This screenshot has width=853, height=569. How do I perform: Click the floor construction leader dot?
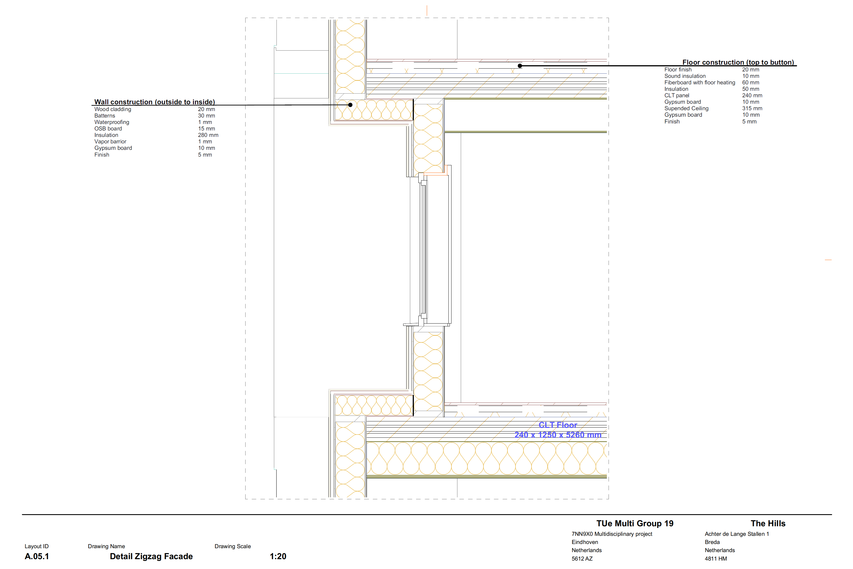[520, 66]
